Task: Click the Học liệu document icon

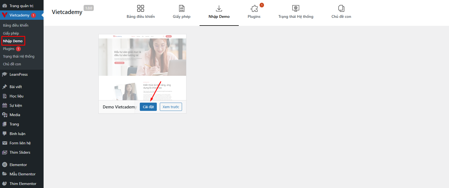Action: 5,96
